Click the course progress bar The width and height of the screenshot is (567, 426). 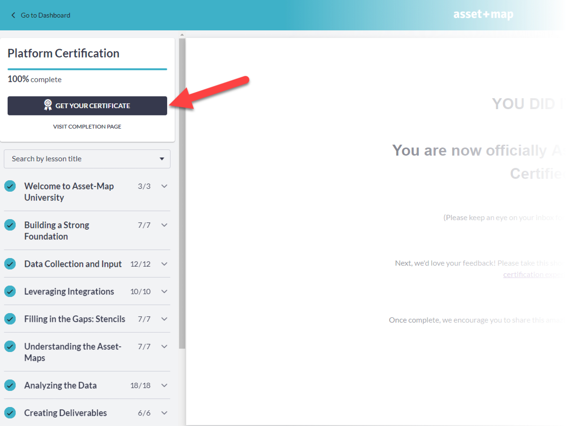(x=87, y=69)
